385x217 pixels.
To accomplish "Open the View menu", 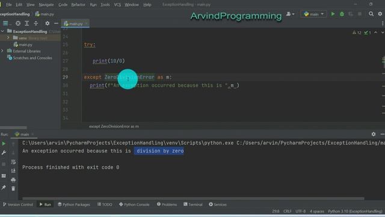I will pyautogui.click(x=31, y=4).
